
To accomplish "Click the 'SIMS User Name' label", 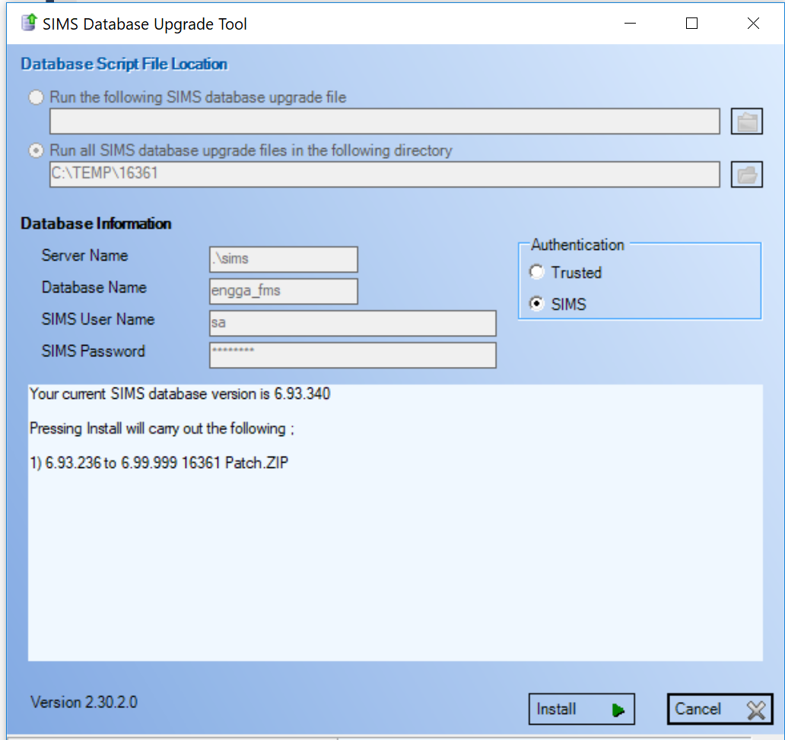I will click(x=98, y=320).
